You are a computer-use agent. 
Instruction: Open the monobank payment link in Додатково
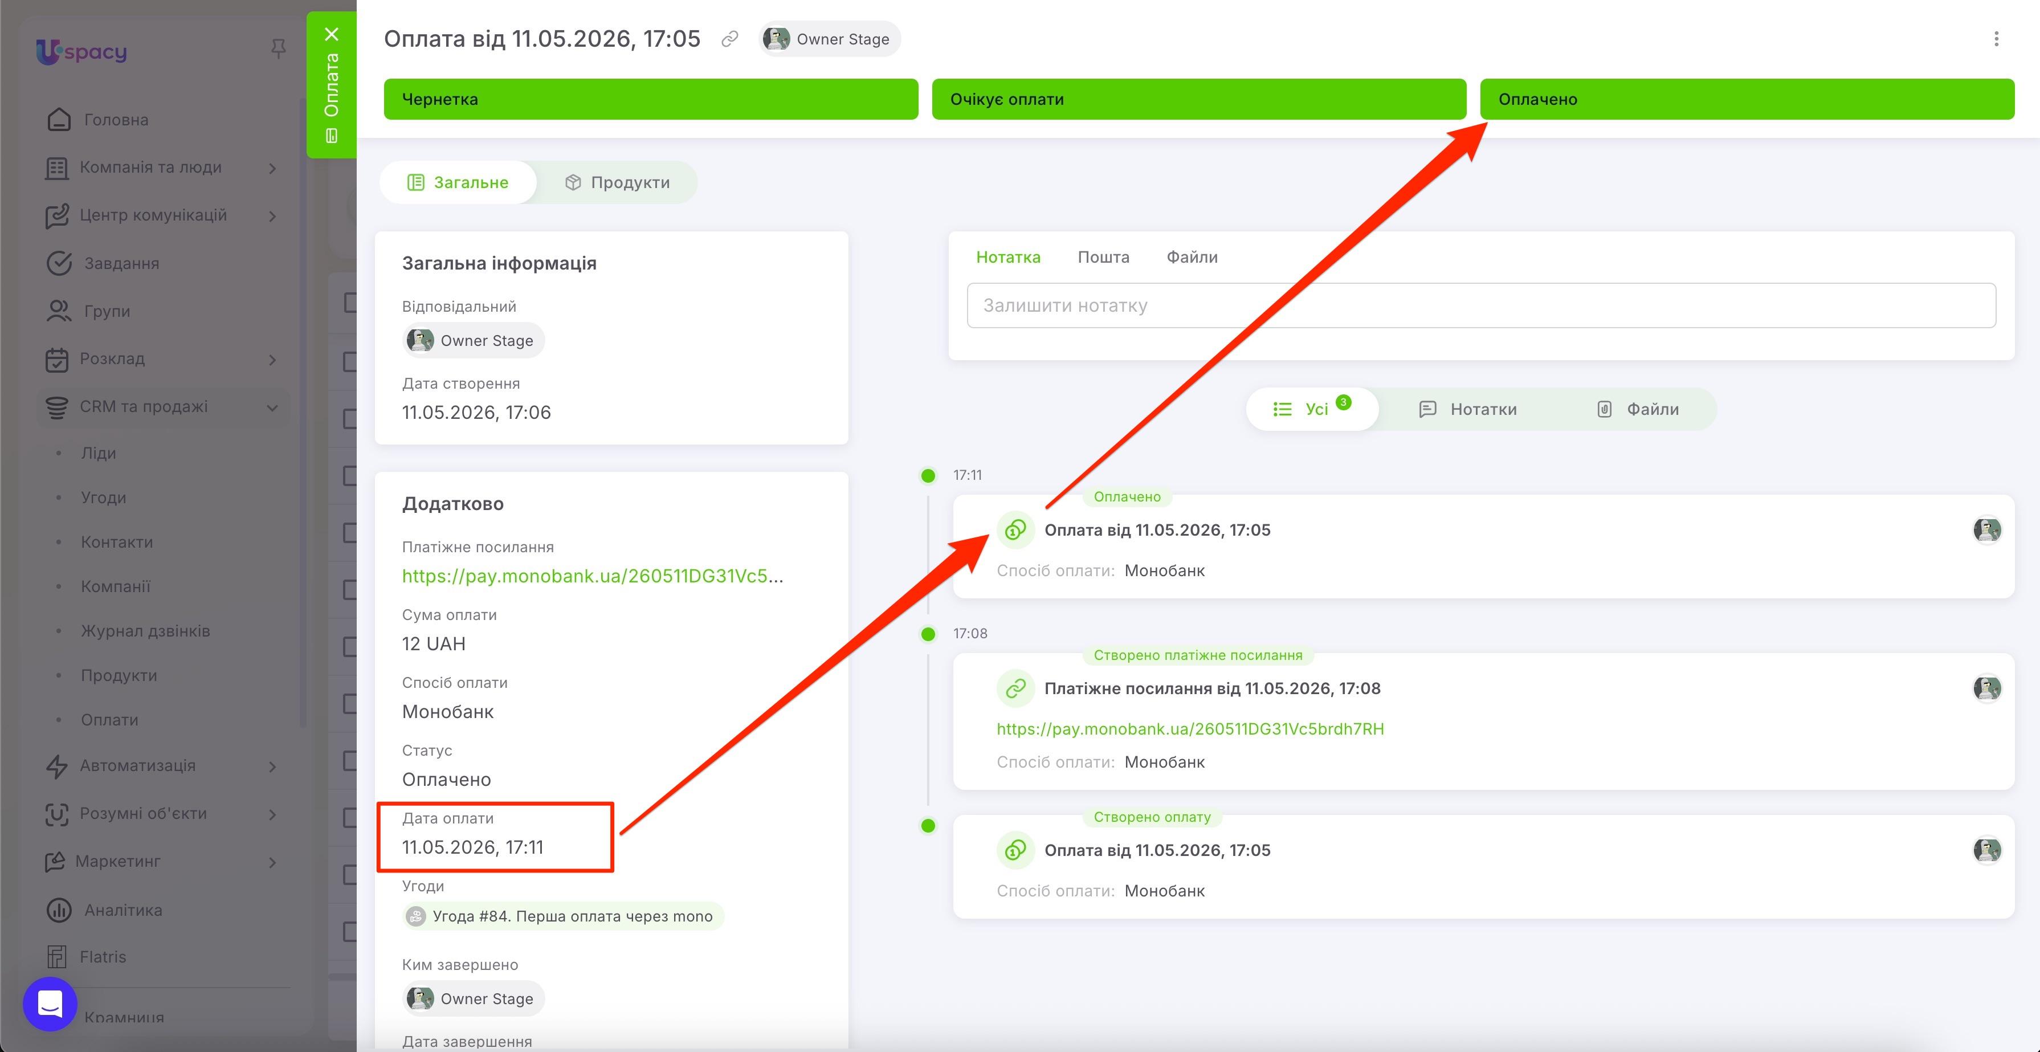click(593, 576)
